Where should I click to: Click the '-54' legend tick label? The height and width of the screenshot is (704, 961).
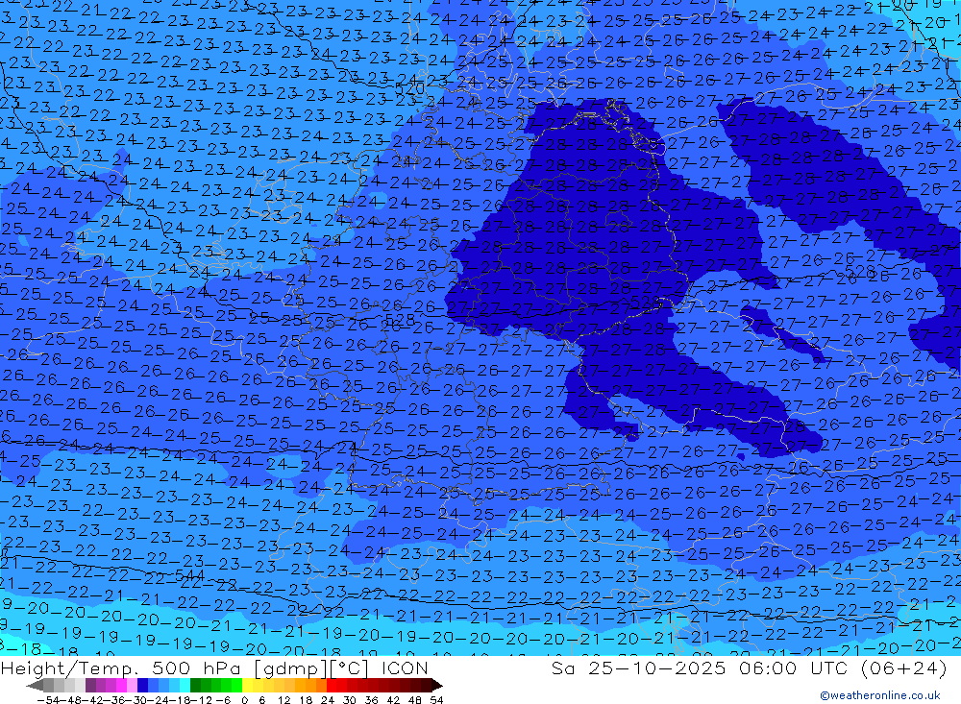[48, 700]
